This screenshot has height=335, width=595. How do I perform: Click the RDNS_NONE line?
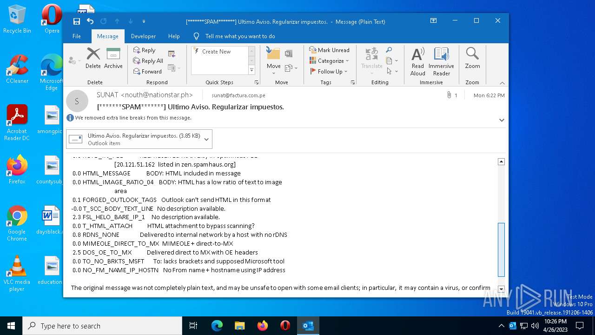tap(180, 234)
